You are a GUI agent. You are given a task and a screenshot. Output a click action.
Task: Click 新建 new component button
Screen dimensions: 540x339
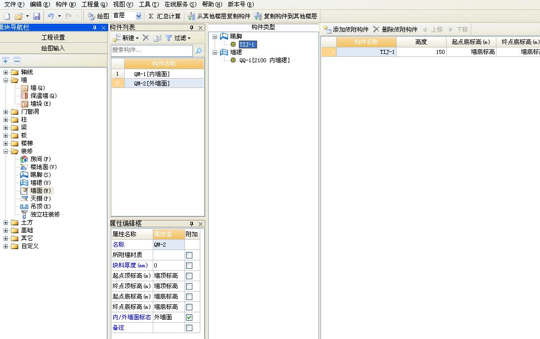(126, 38)
